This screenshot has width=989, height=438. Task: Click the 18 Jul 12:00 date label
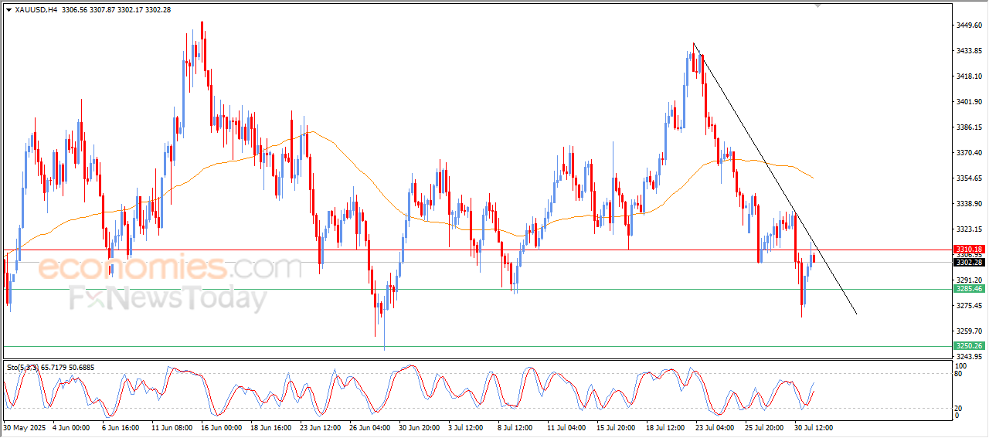click(x=665, y=426)
